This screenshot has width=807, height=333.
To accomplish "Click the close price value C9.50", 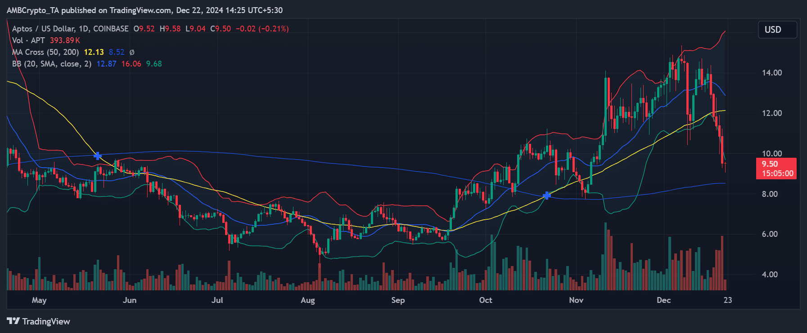I will click(x=221, y=29).
